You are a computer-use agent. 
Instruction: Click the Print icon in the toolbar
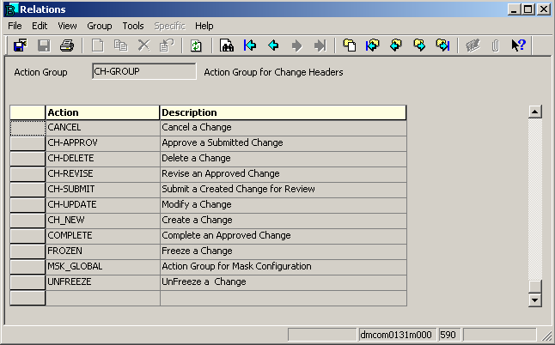(67, 45)
